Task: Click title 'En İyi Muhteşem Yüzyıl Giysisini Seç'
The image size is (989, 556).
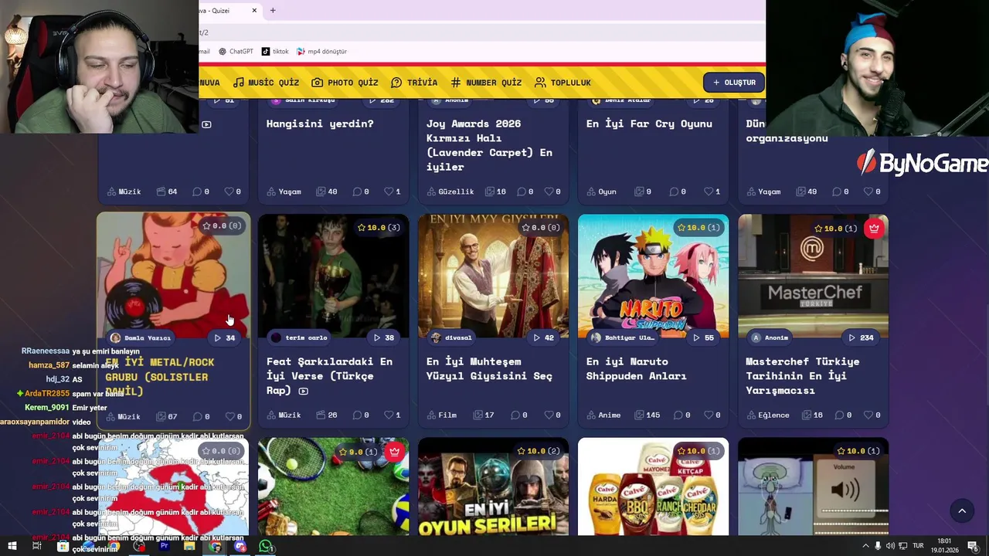Action: (489, 368)
